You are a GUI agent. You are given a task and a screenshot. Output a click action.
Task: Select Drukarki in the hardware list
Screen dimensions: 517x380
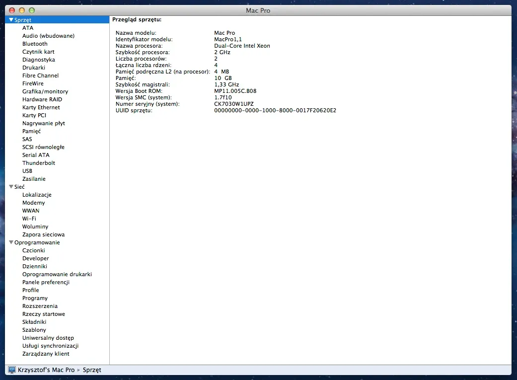point(34,68)
